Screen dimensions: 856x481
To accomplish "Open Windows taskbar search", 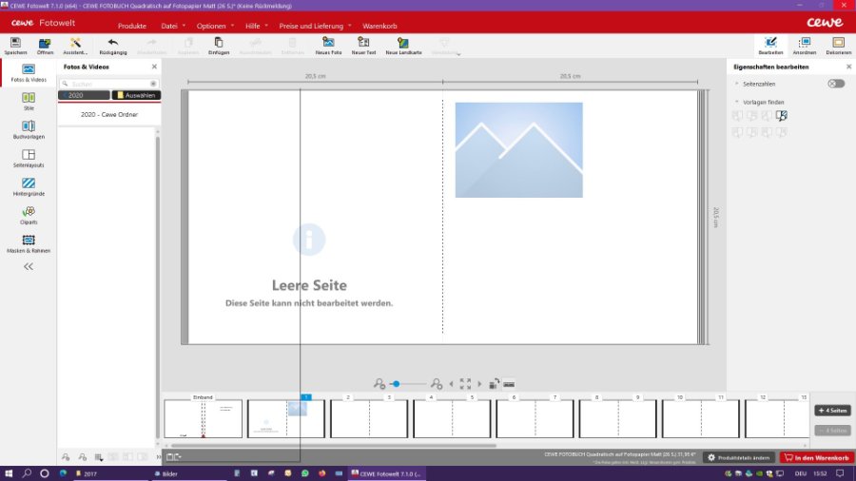I will coord(27,473).
